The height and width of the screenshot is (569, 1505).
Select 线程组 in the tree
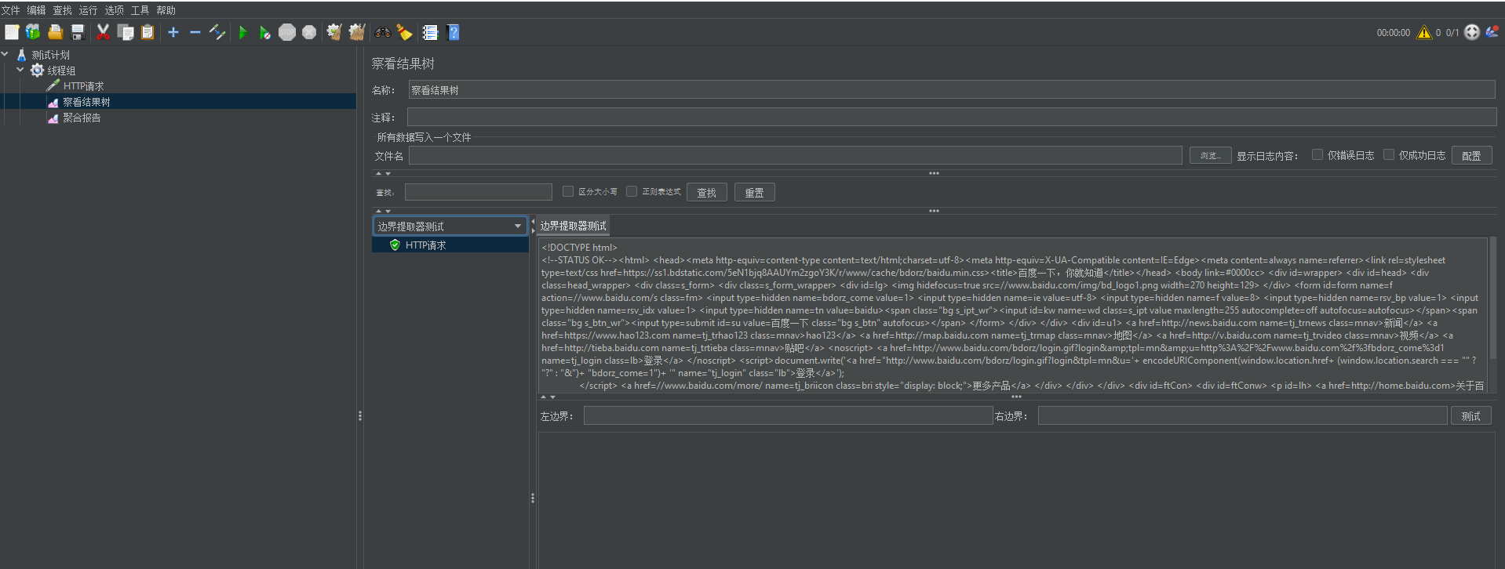click(61, 71)
